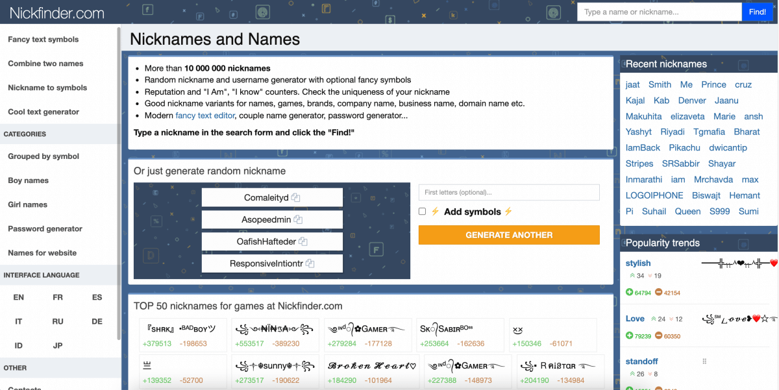
Task: Click the left sidebar vertical scrollbar
Action: tap(119, 182)
